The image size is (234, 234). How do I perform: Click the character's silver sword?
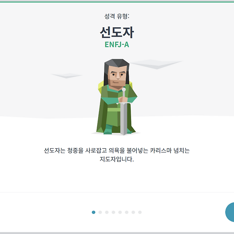pyautogui.click(x=124, y=111)
